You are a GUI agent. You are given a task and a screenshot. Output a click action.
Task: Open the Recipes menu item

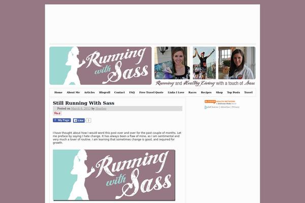point(206,92)
